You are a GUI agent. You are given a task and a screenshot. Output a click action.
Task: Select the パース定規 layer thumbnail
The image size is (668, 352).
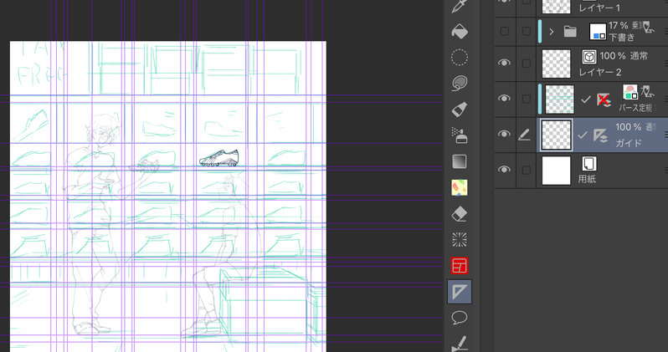point(560,99)
